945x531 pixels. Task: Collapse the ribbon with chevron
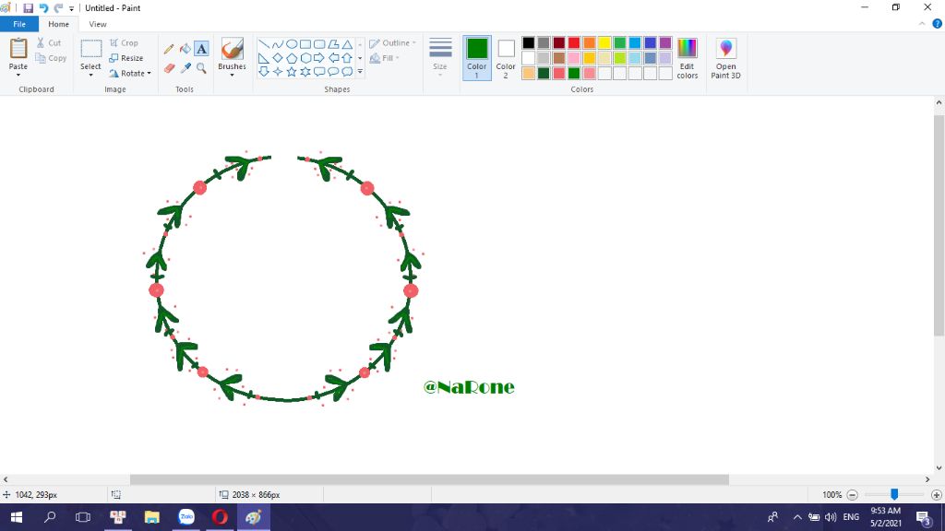point(922,24)
